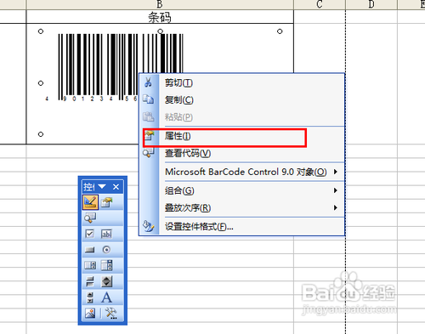Select column C header
Image resolution: width=425 pixels, height=334 pixels.
(320, 4)
